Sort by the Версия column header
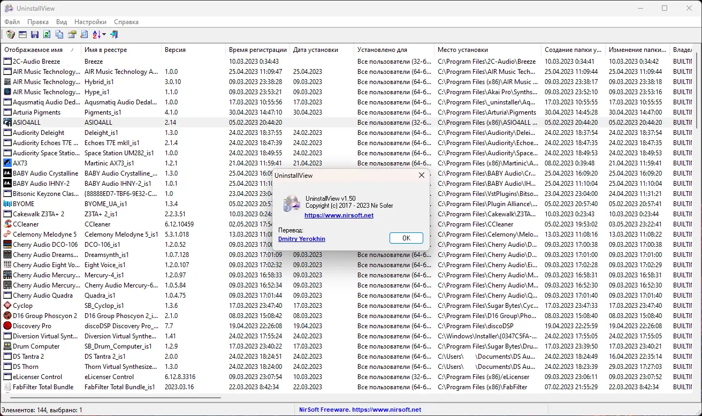Screen dimensions: 702x416 193,50
